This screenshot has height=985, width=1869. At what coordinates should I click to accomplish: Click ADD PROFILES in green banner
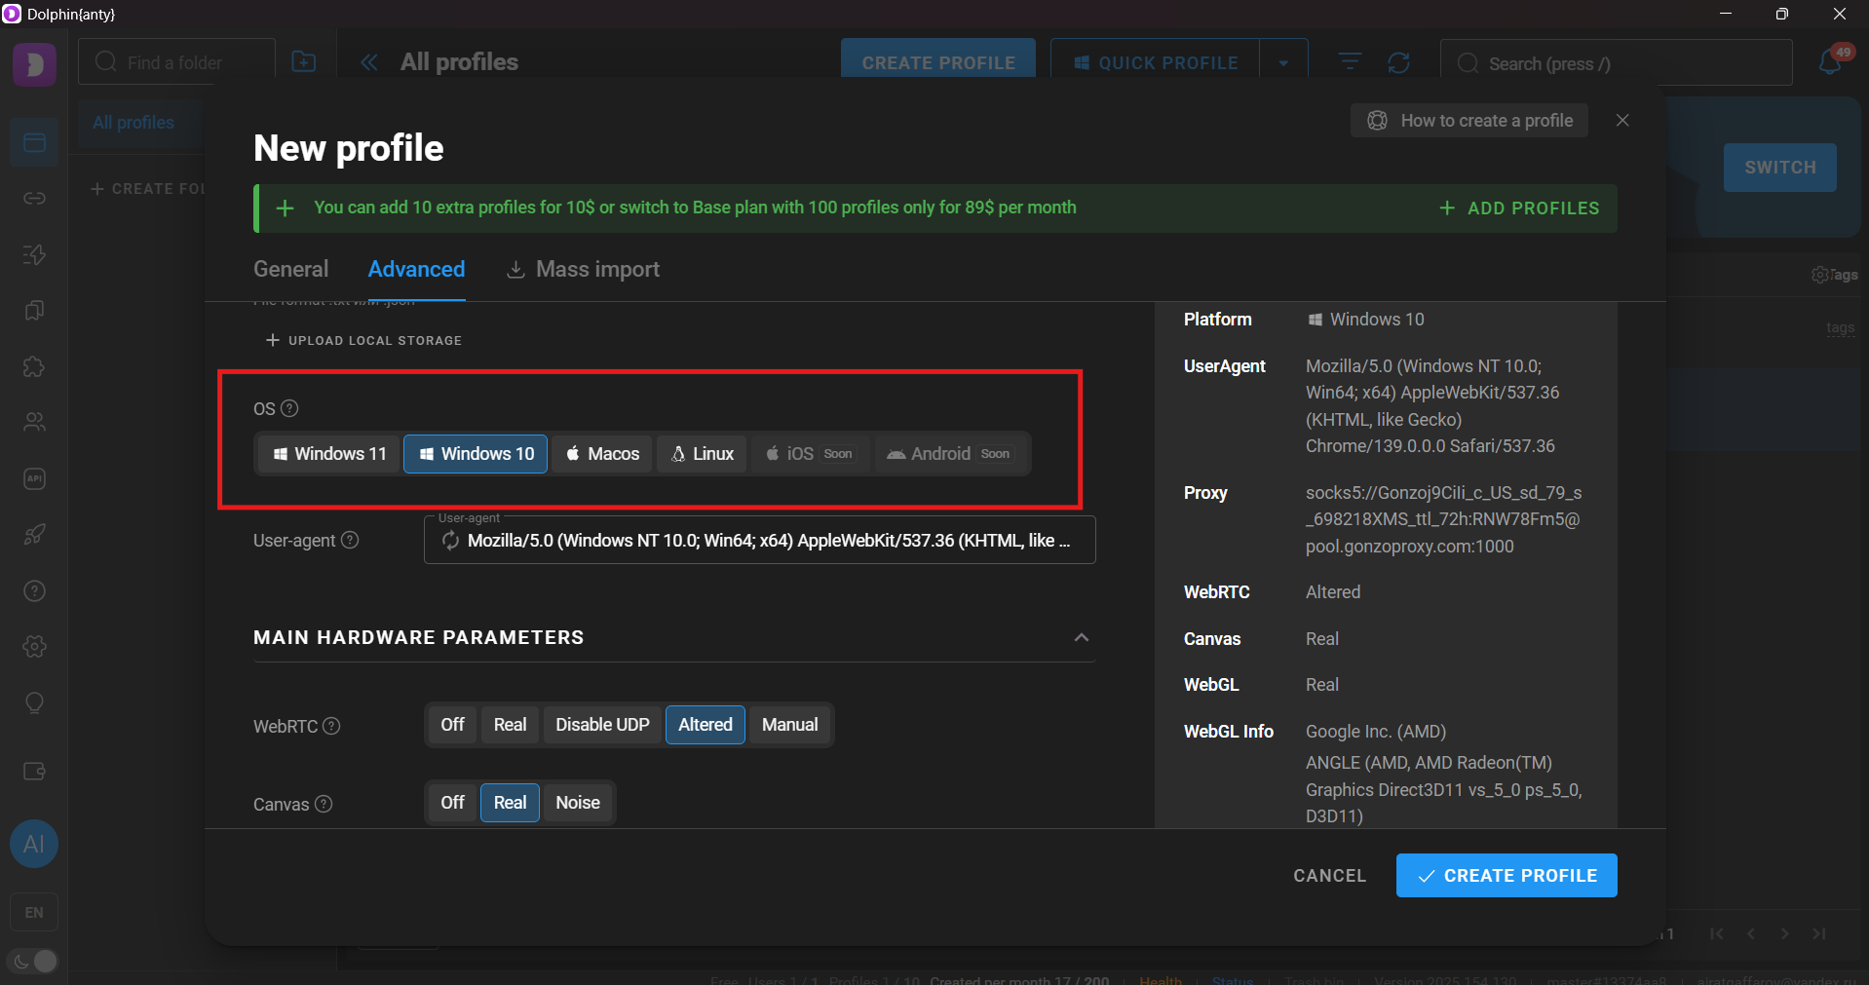coord(1519,208)
